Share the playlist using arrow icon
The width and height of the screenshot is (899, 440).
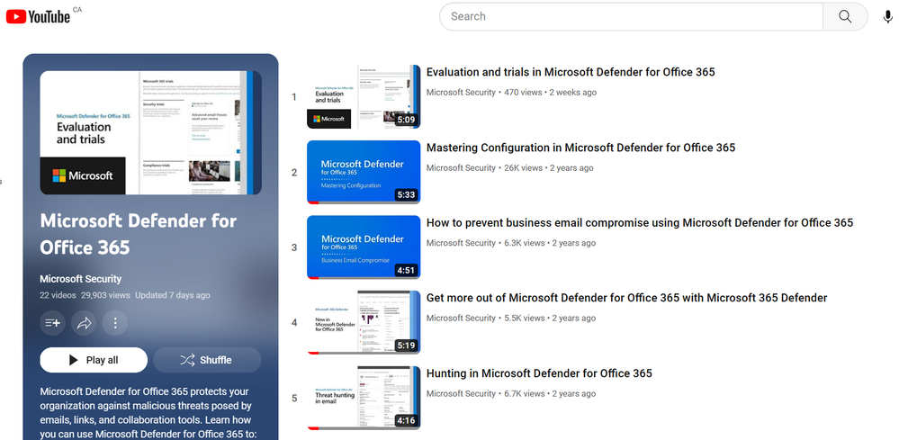click(84, 323)
